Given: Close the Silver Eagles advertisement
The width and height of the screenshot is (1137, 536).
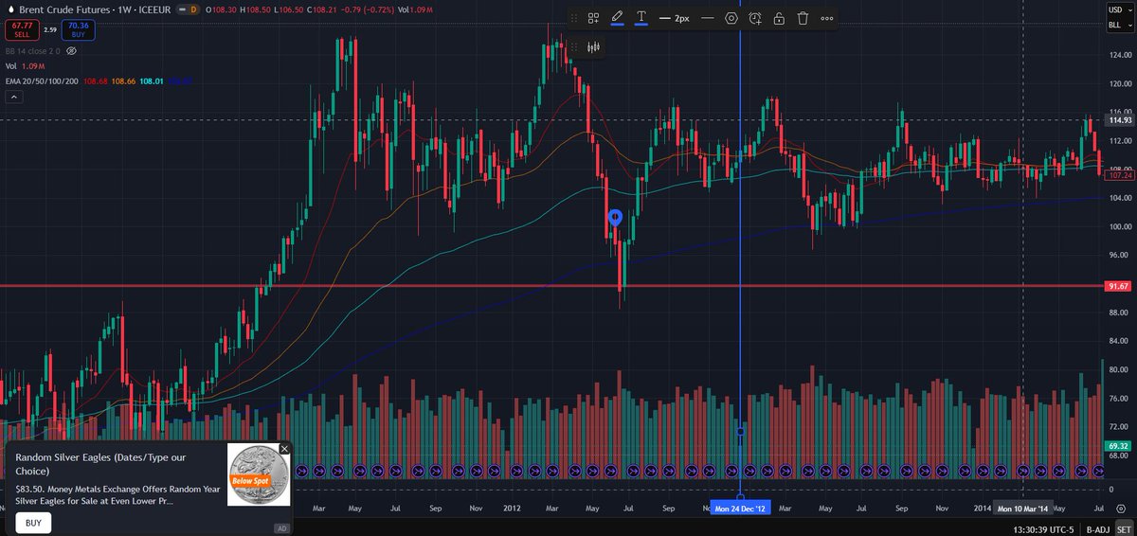Looking at the screenshot, I should [x=284, y=449].
